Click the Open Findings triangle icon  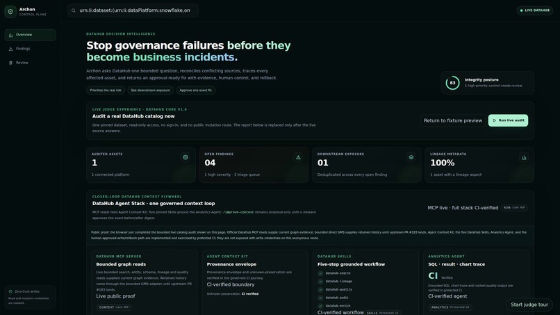tap(298, 157)
